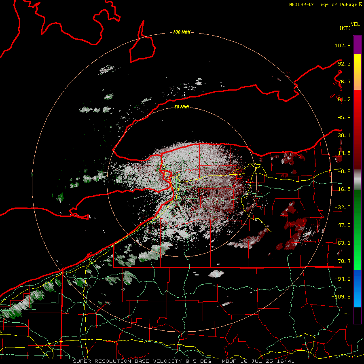Click the [KT] units label
Viewport: 364px width, 364px height.
[345, 28]
